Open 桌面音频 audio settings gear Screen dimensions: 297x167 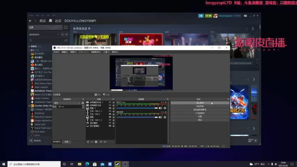(165, 117)
